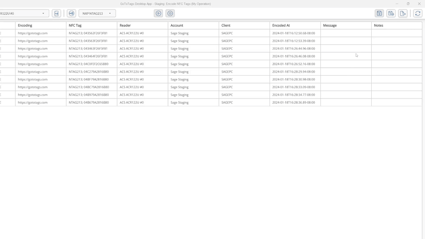Select the row encoded at 2024-01-18T16:28:36.89
The width and height of the screenshot is (425, 239).
[293, 103]
